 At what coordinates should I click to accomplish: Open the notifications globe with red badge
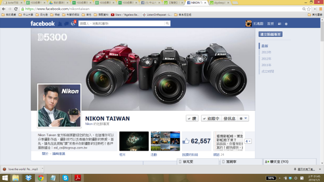(x=73, y=23)
